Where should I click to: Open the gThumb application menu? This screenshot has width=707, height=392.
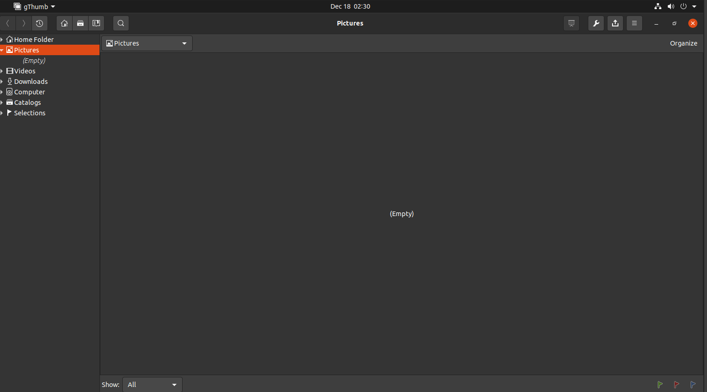(34, 6)
